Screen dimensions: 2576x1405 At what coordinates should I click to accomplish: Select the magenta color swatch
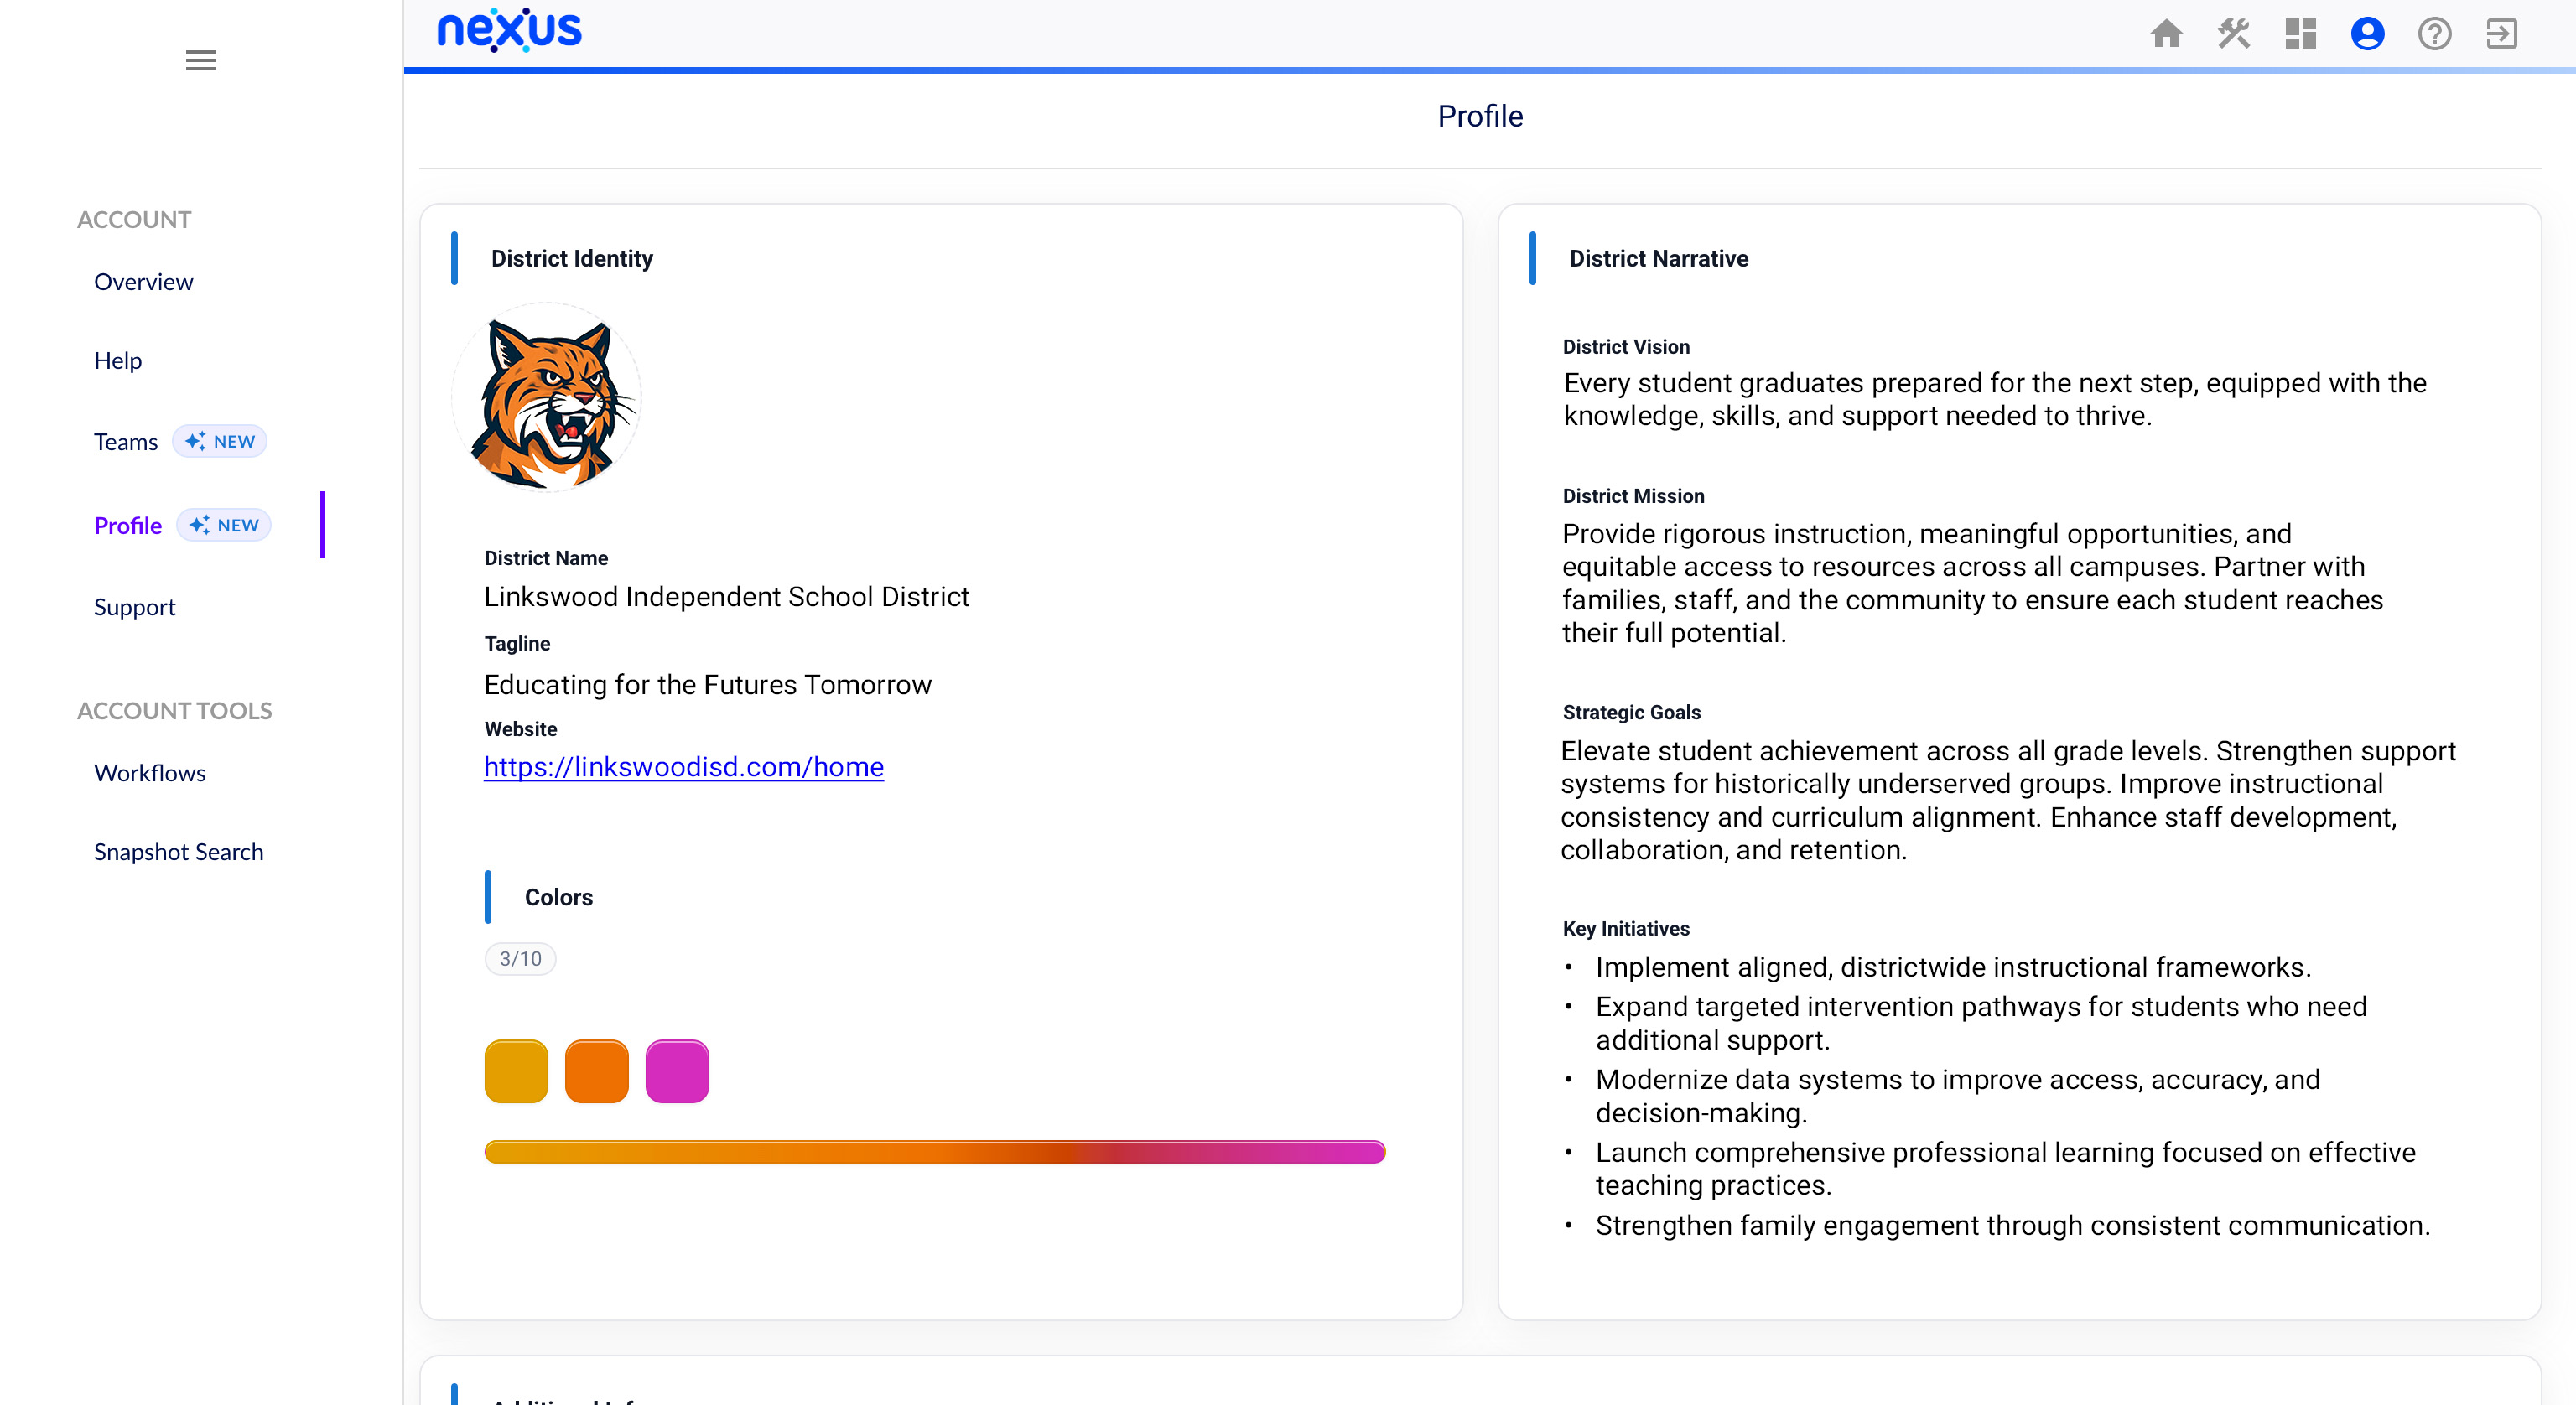(x=677, y=1071)
